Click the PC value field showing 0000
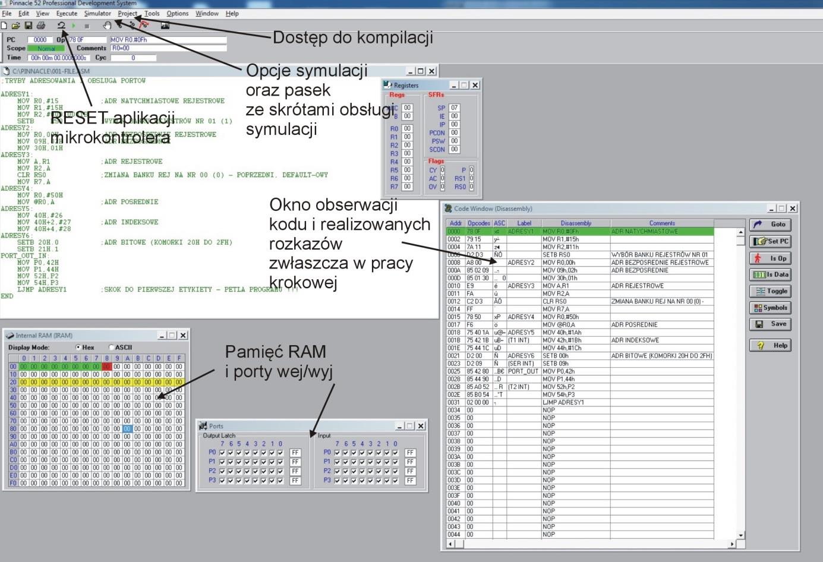823x562 pixels. pos(40,40)
